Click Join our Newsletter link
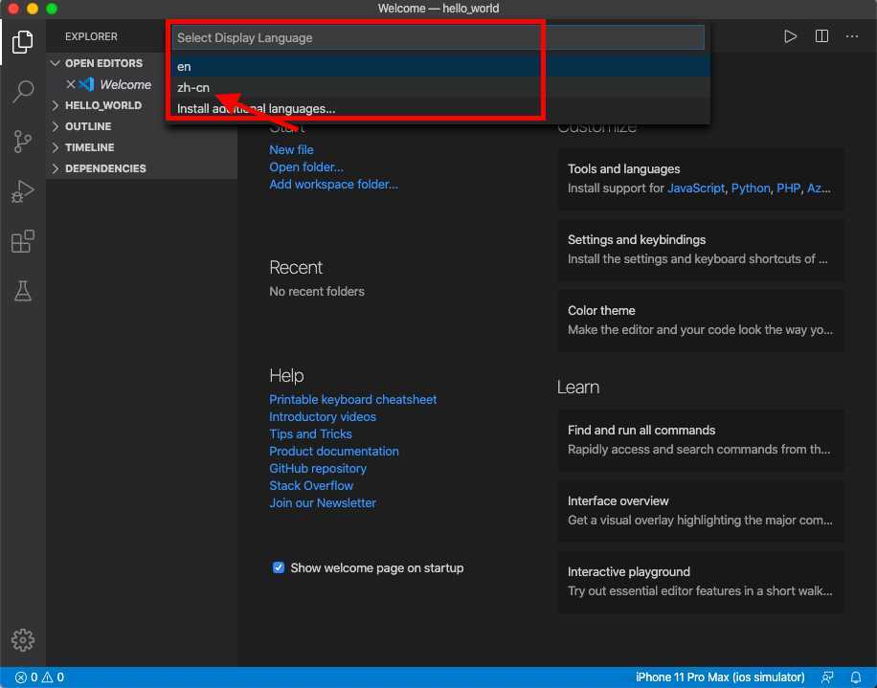877x688 pixels. click(323, 503)
